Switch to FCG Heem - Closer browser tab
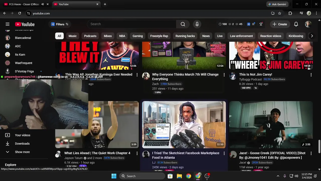 [24, 4]
